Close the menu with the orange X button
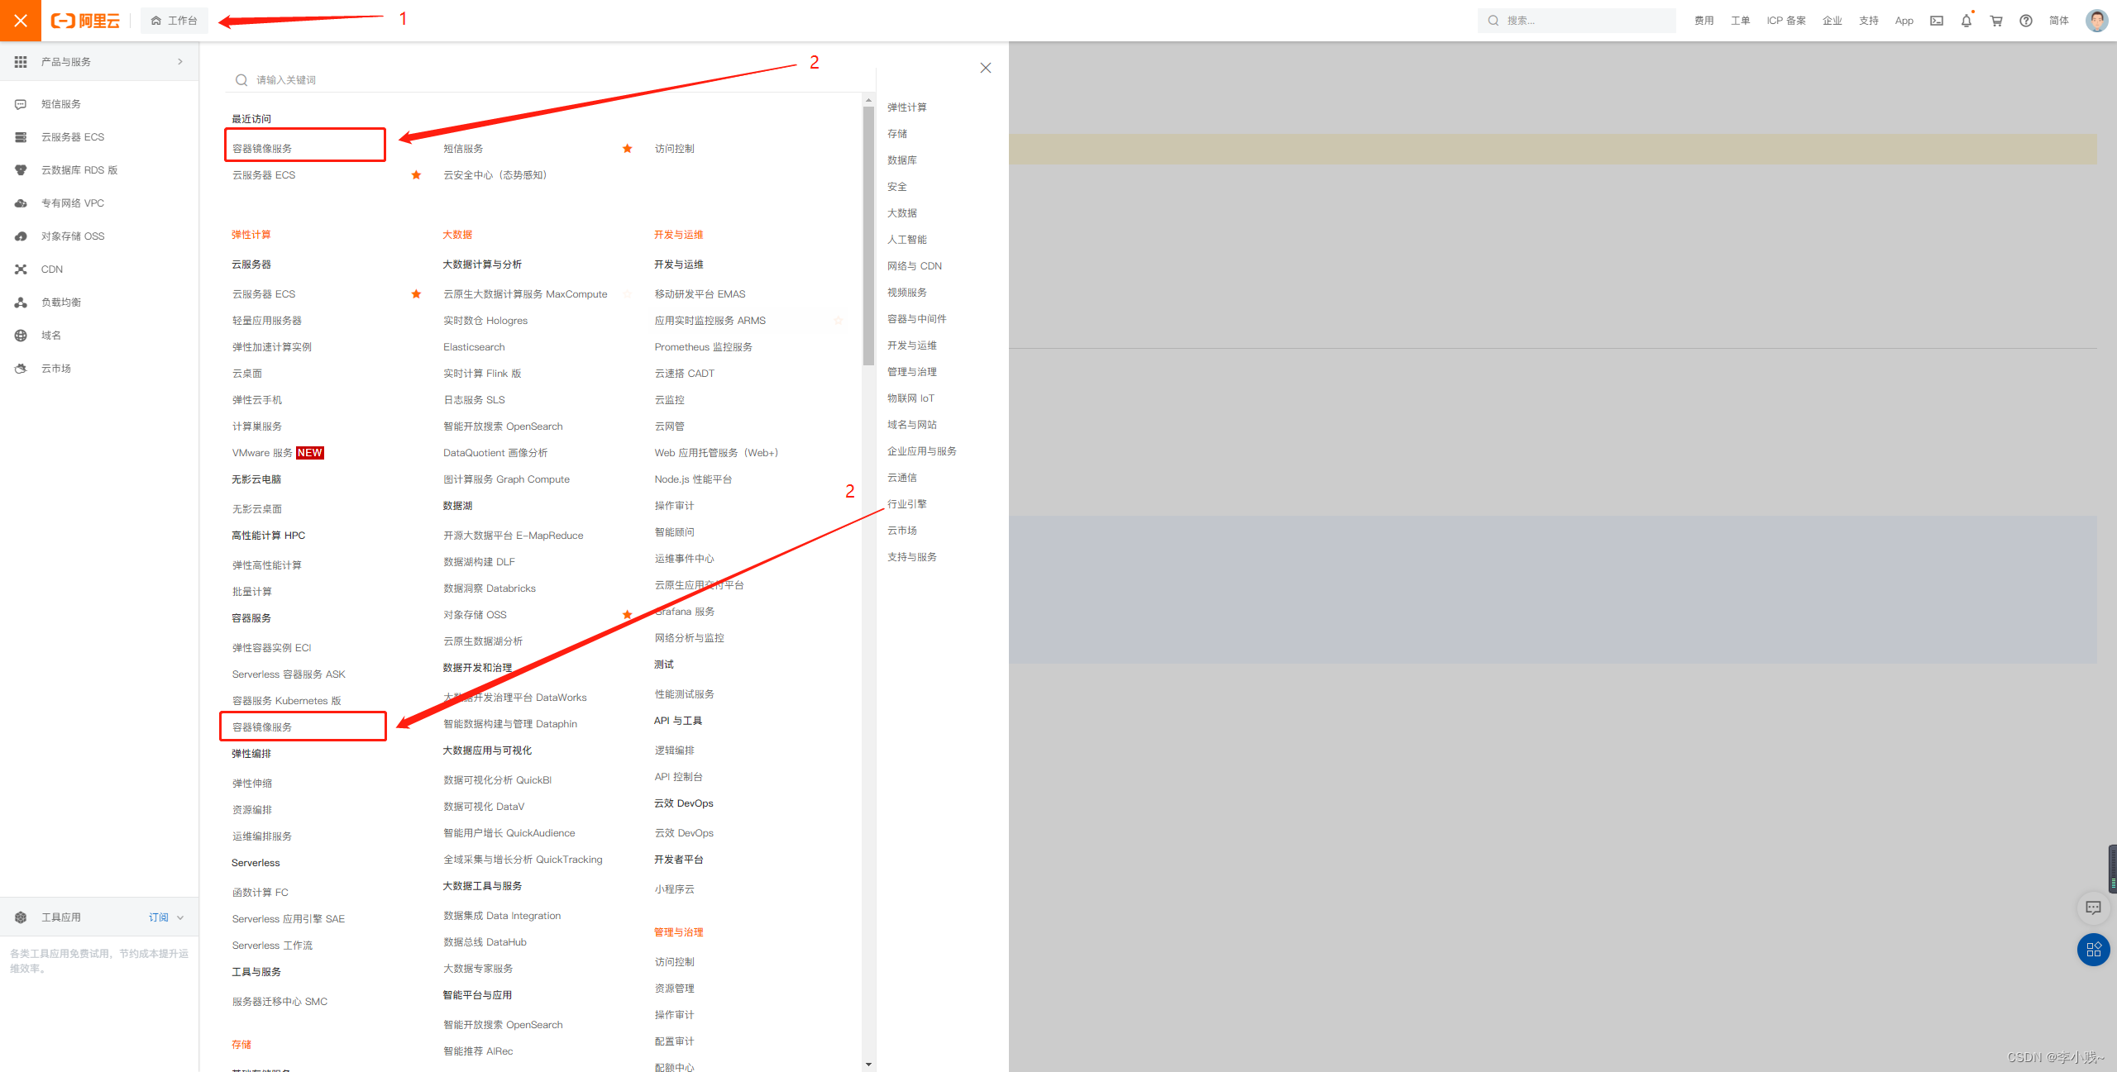This screenshot has width=2117, height=1072. coord(21,21)
